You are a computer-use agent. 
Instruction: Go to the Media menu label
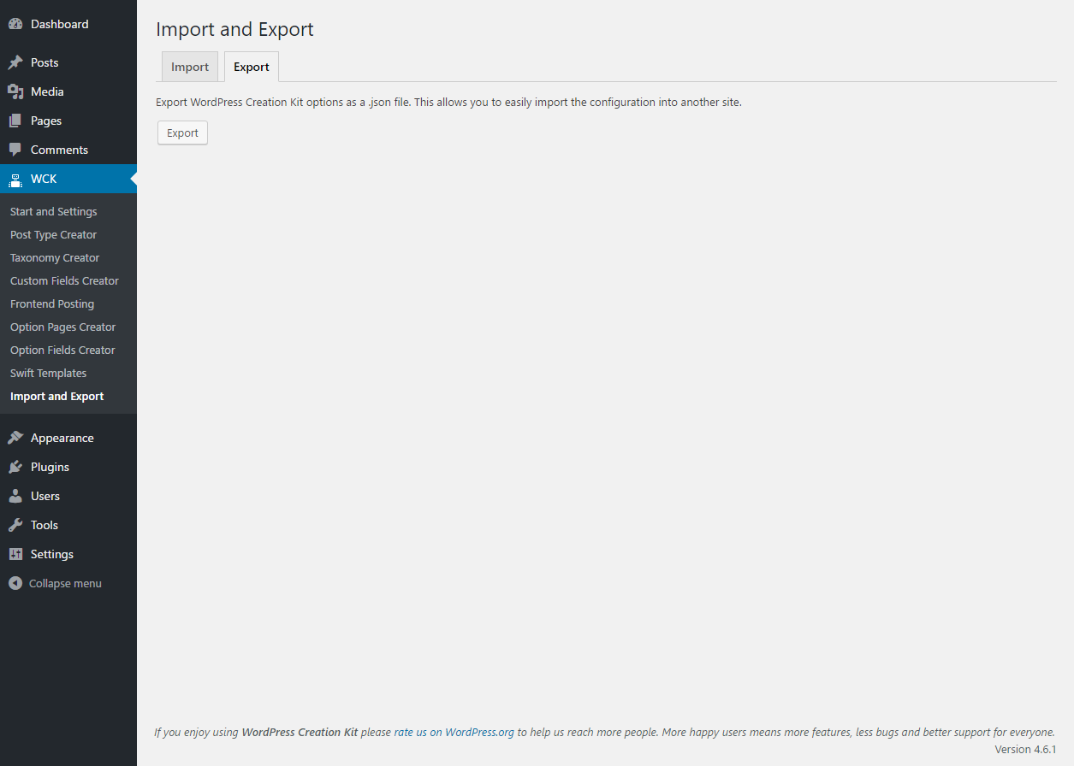tap(47, 91)
